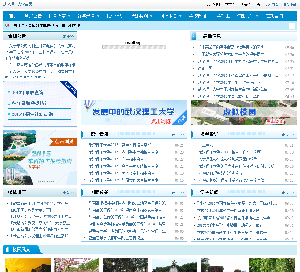Open 武汉理工大学2015年高水平运动队招生简章
The width and height of the screenshot is (300, 272).
(123, 166)
